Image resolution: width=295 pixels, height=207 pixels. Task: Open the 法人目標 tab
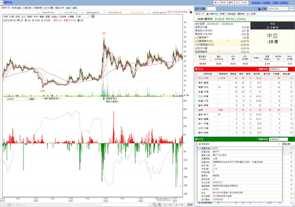point(251,14)
